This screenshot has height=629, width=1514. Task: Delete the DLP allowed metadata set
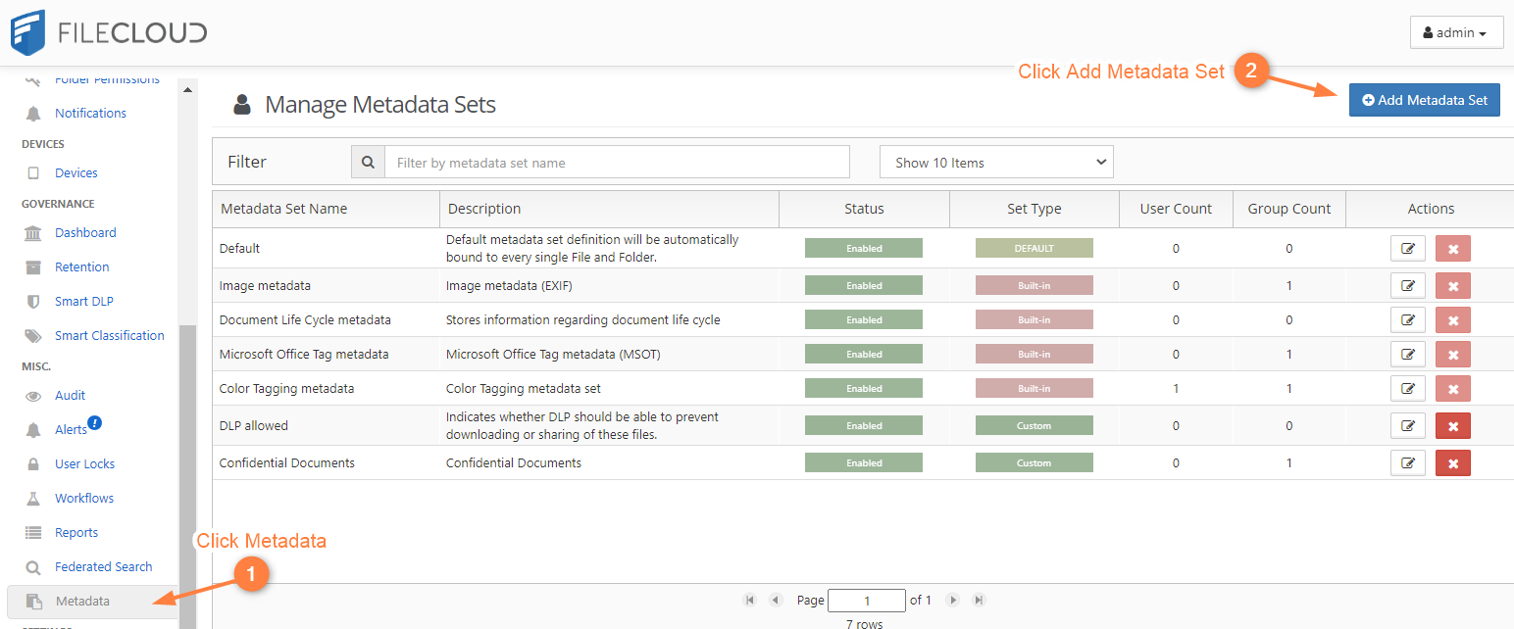[1452, 426]
